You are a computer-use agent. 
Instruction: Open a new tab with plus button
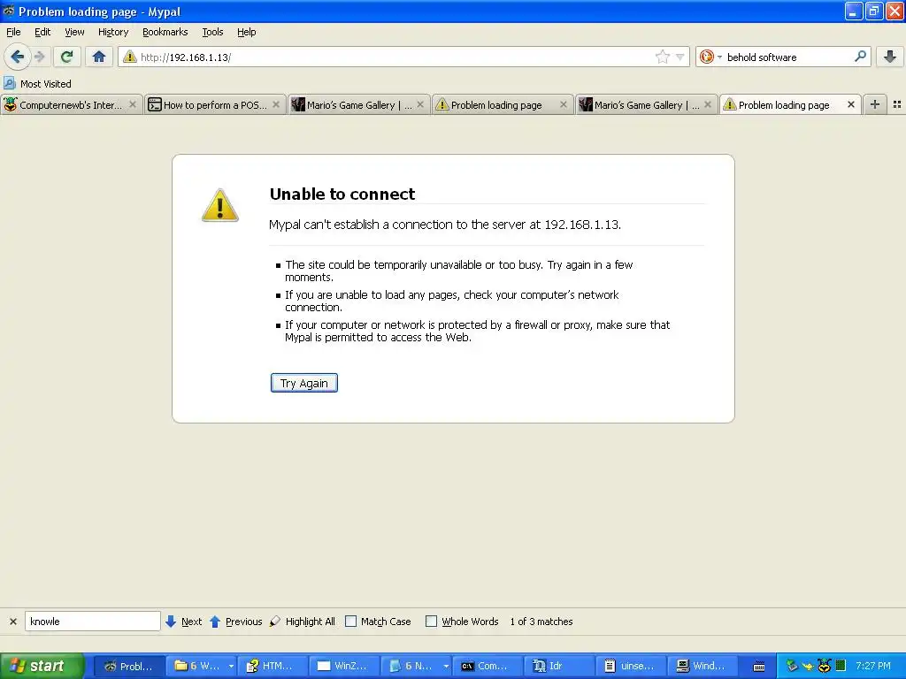click(875, 104)
